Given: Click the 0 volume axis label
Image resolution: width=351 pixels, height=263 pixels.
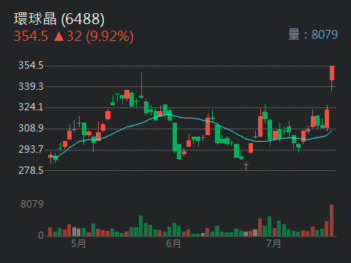Looking at the screenshot, I should (x=41, y=235).
